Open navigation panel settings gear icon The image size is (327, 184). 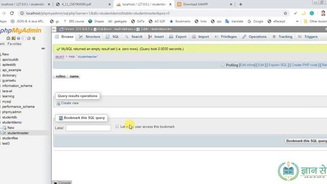tap(29, 38)
